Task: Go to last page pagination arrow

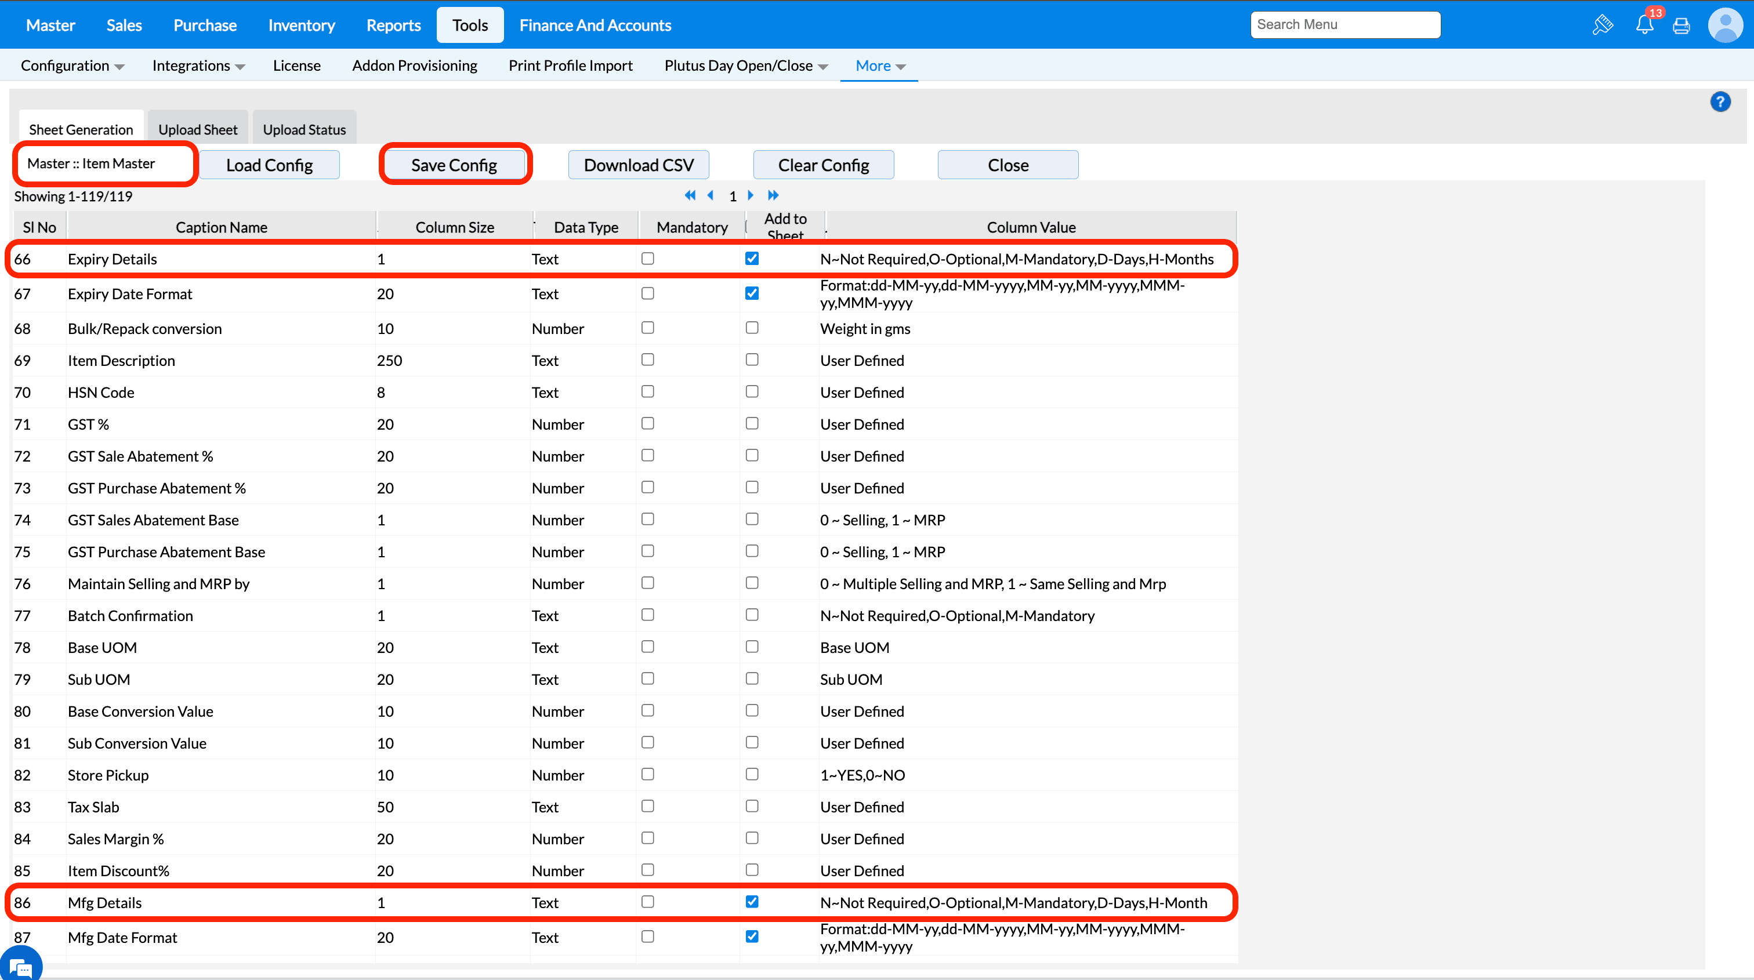Action: [x=773, y=195]
